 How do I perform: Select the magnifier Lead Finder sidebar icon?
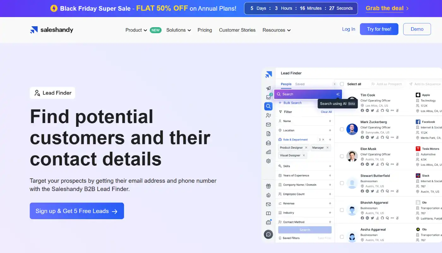pos(268,106)
